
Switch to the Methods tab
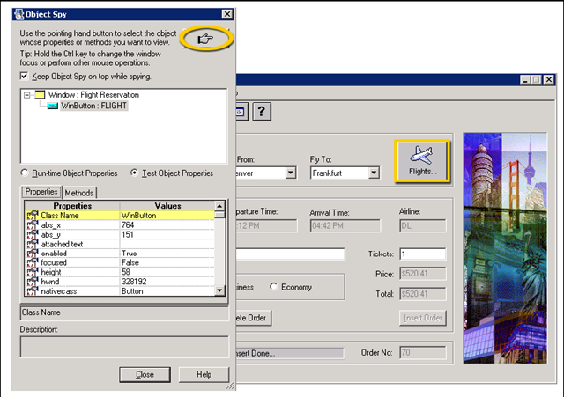tap(79, 193)
